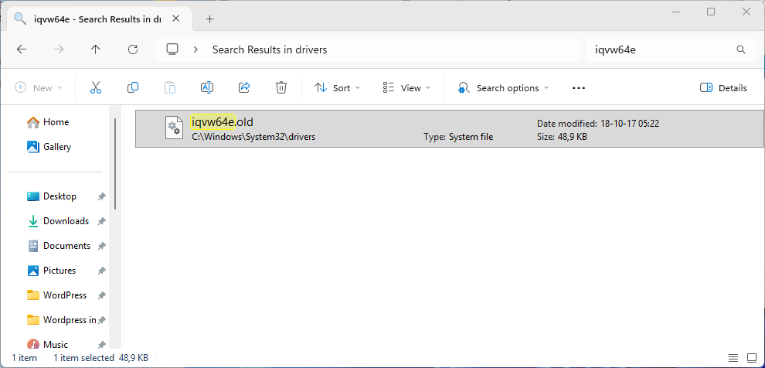Screen dimensions: 765x368
Task: Copy the selected file
Action: tap(133, 88)
